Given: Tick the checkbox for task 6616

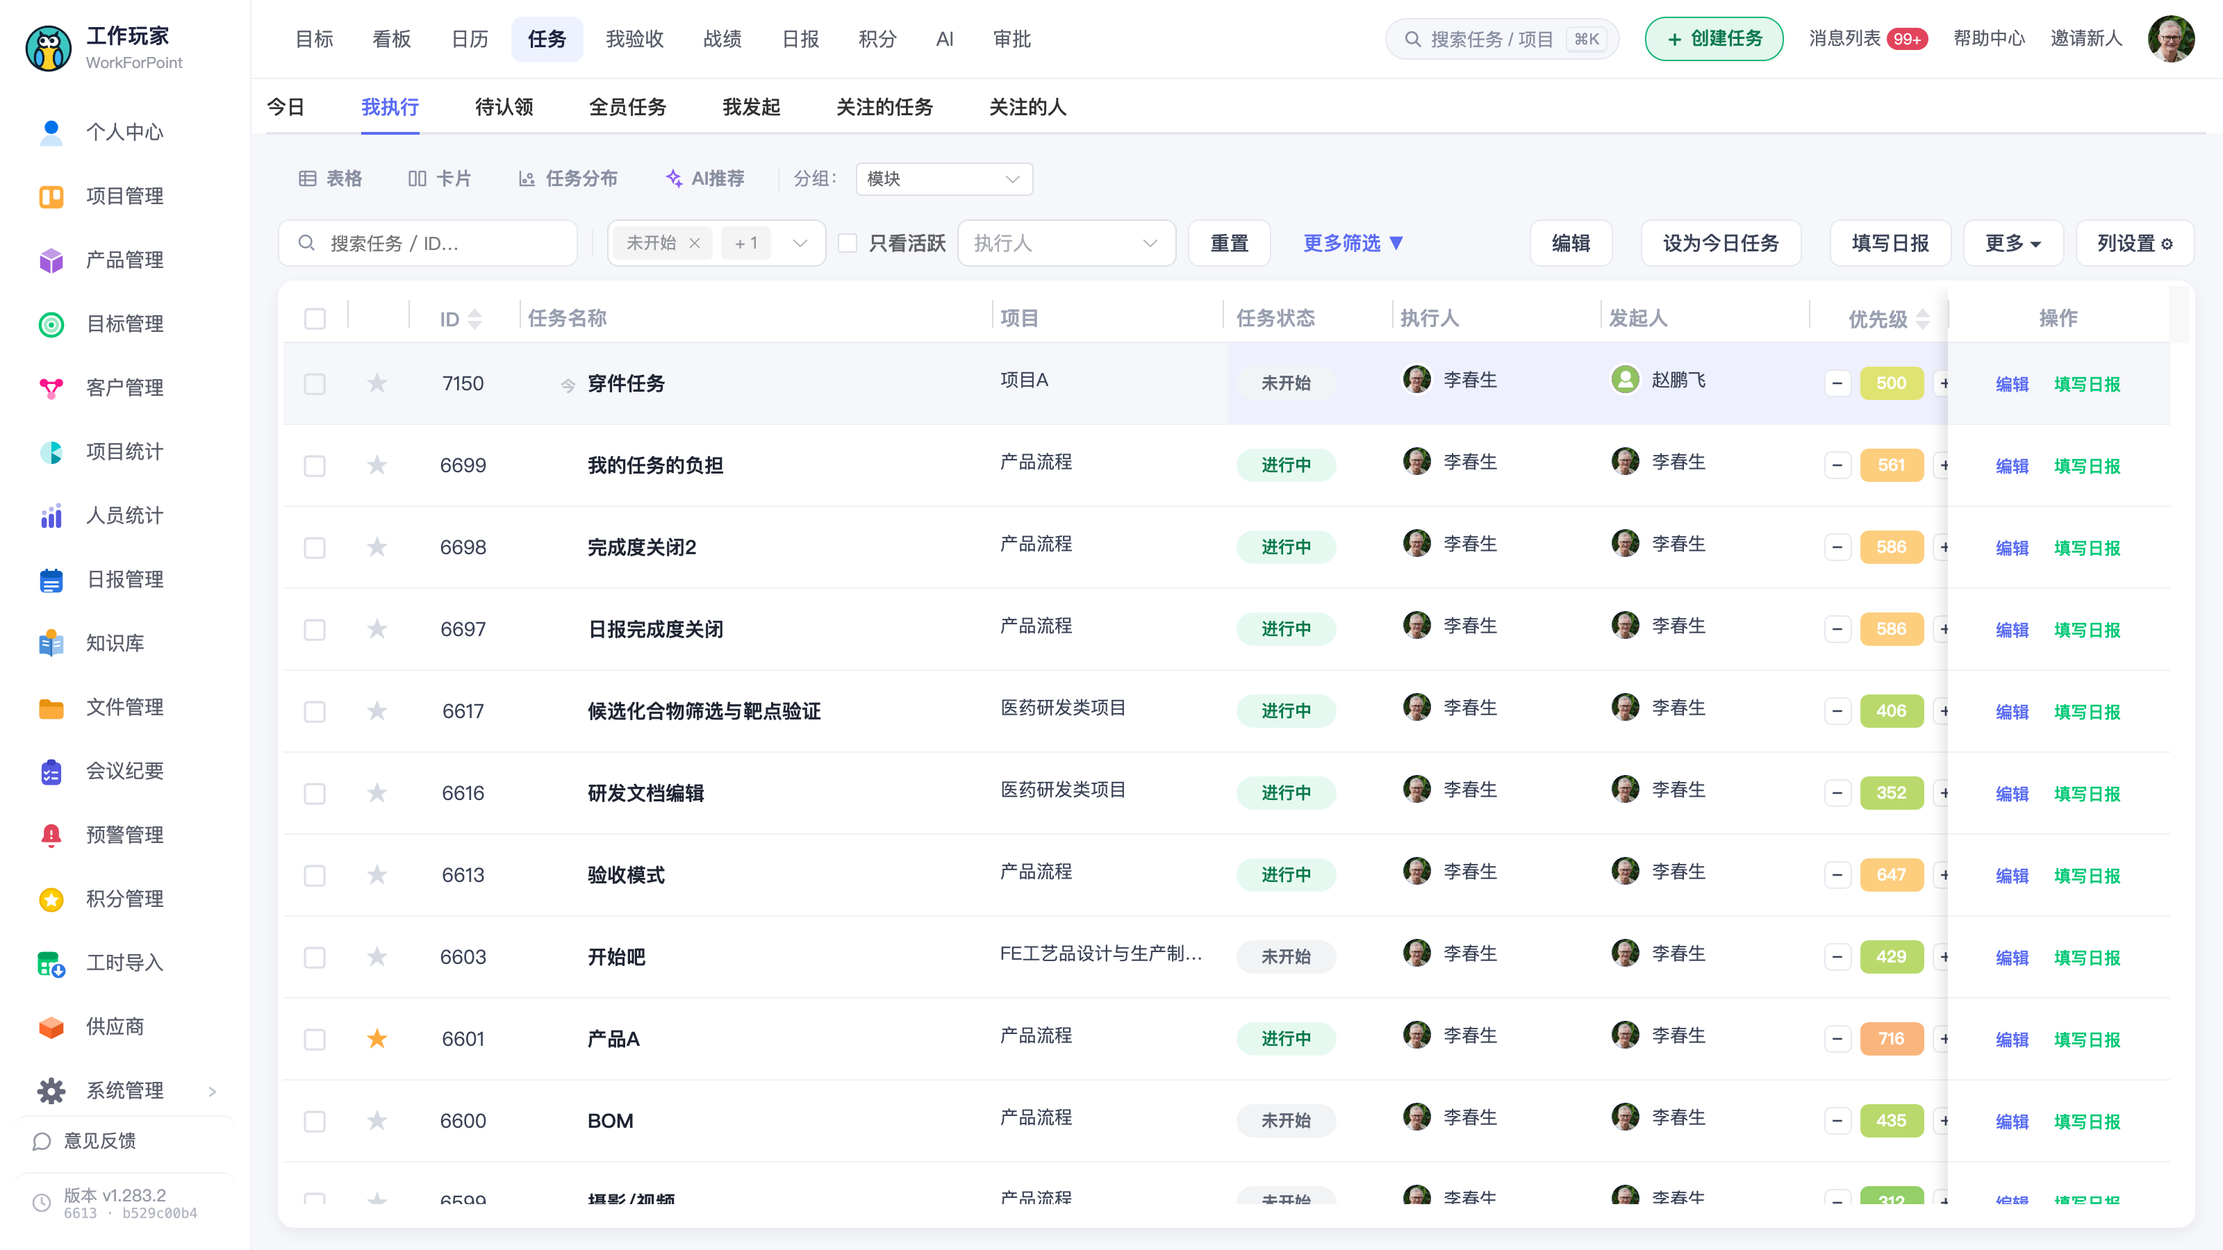Looking at the screenshot, I should tap(315, 794).
